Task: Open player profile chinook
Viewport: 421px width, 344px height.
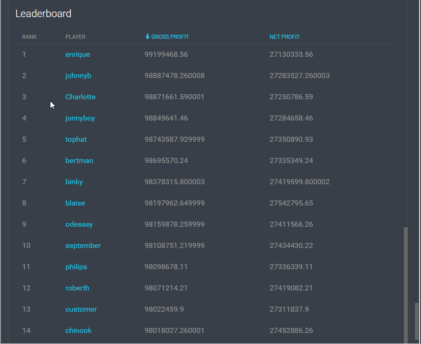Action: pyautogui.click(x=78, y=330)
